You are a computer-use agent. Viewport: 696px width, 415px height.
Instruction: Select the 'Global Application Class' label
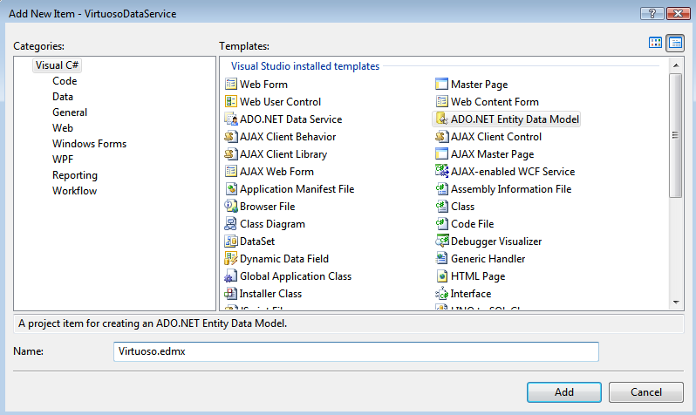coord(296,276)
